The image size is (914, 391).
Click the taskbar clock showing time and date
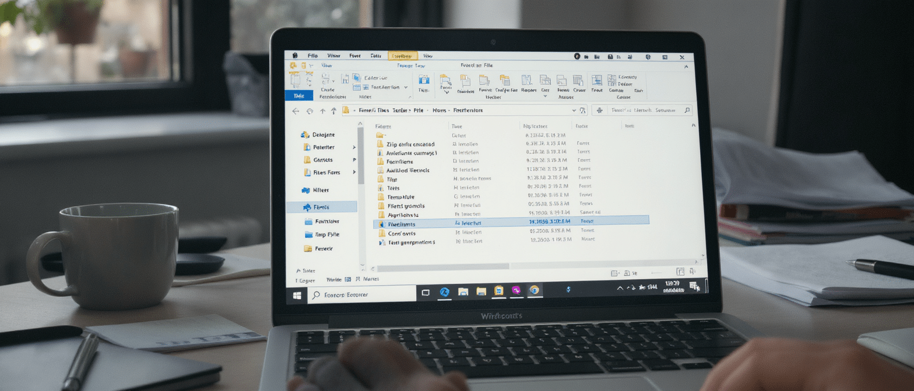coord(673,286)
